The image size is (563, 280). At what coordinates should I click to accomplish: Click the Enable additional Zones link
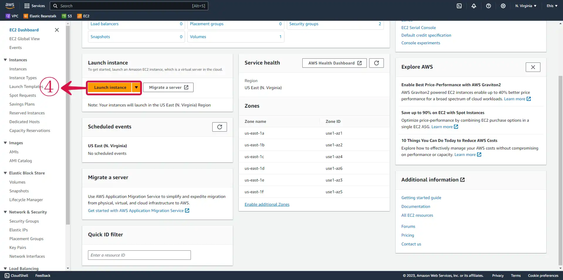[267, 204]
